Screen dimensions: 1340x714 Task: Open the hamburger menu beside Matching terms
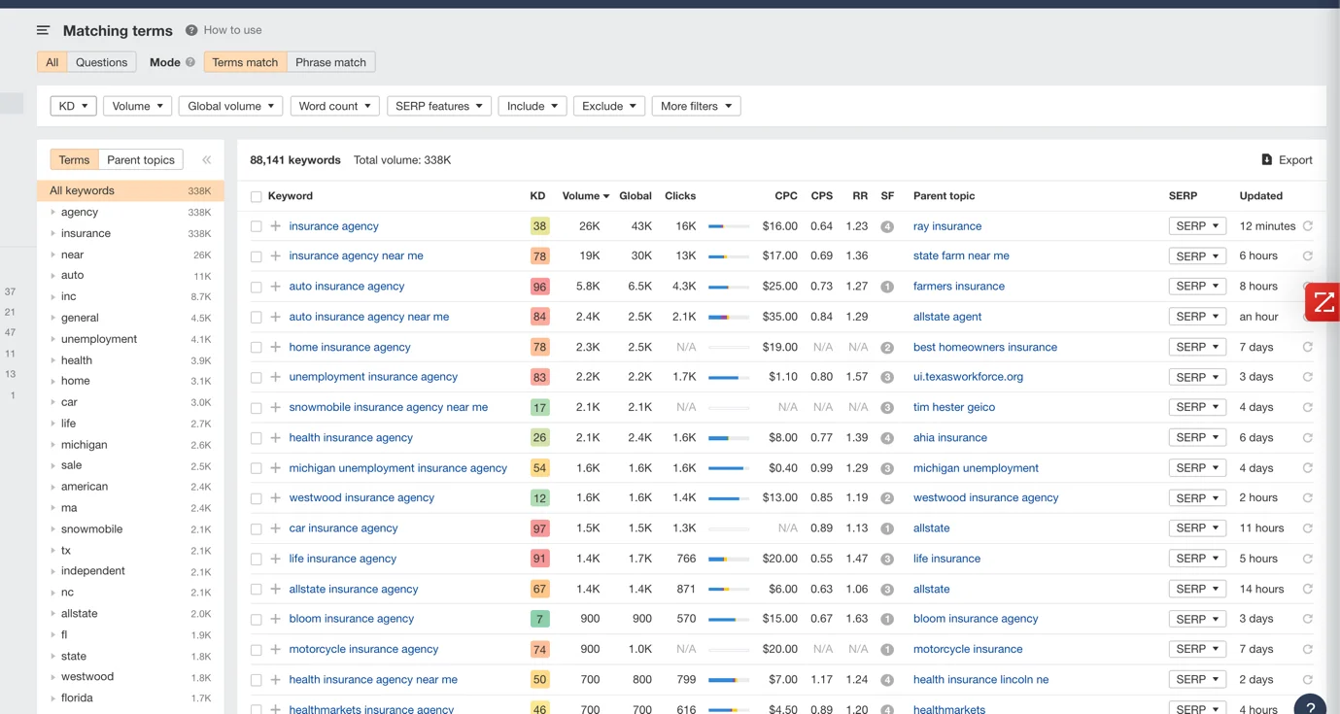tap(43, 30)
